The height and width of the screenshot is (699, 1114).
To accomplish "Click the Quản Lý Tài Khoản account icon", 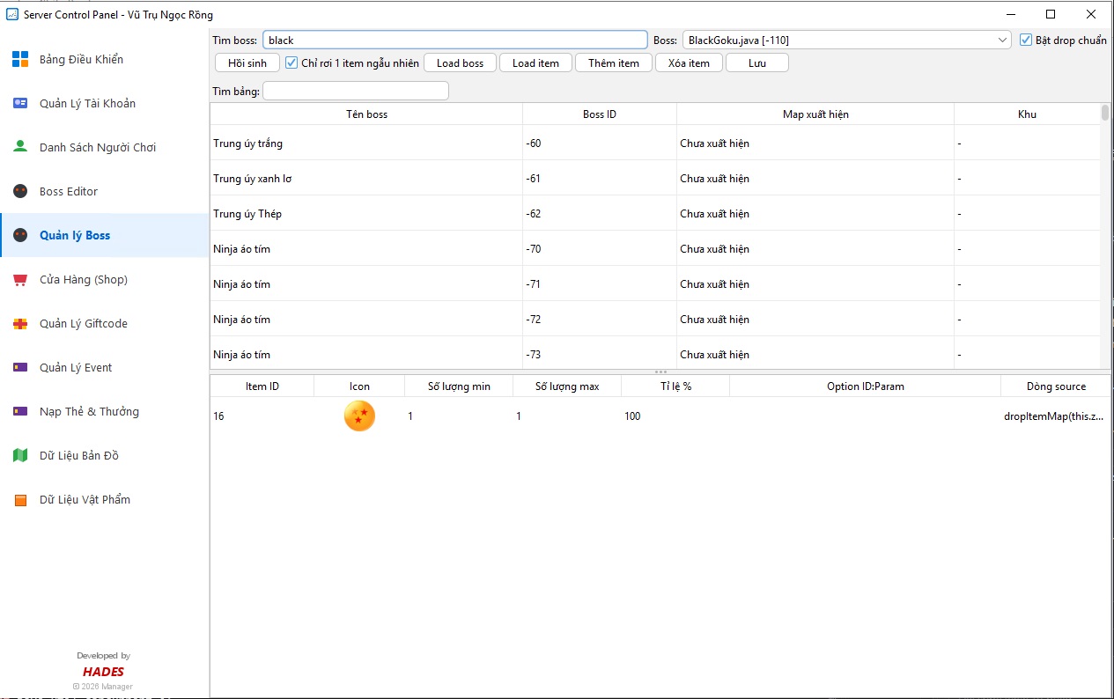I will (20, 103).
